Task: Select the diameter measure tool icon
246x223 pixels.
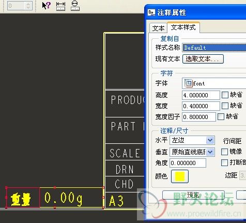Action: click(75, 6)
